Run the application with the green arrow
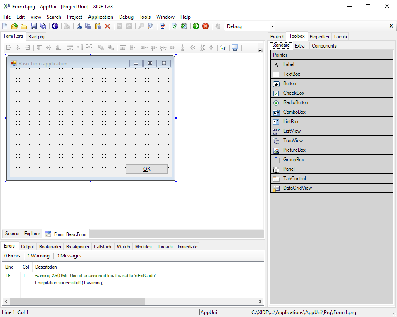The width and height of the screenshot is (397, 317). click(x=196, y=26)
